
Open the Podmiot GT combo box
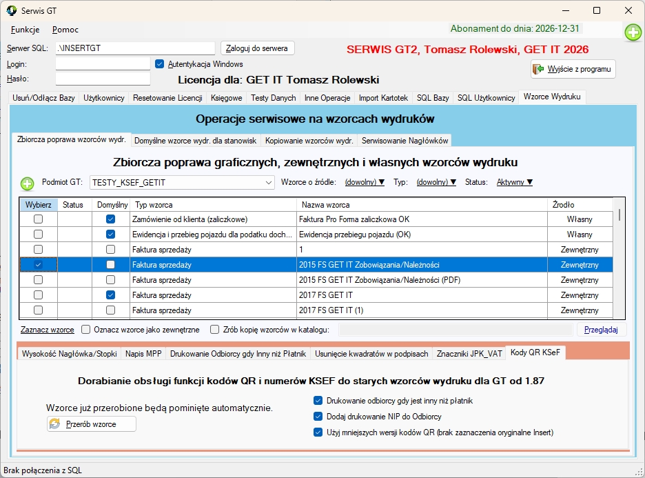coord(182,183)
